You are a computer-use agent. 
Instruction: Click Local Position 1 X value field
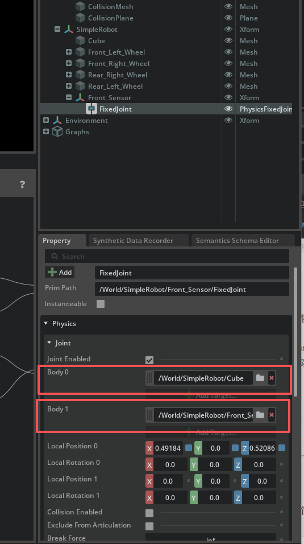tap(168, 481)
